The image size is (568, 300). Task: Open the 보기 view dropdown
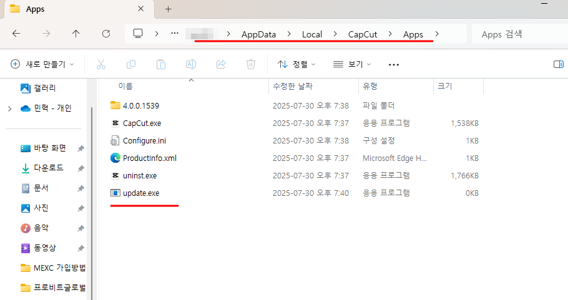(353, 64)
